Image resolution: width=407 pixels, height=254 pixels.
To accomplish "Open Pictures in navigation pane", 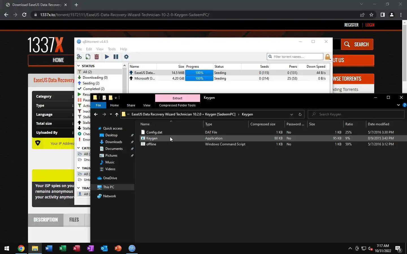I will tap(111, 156).
